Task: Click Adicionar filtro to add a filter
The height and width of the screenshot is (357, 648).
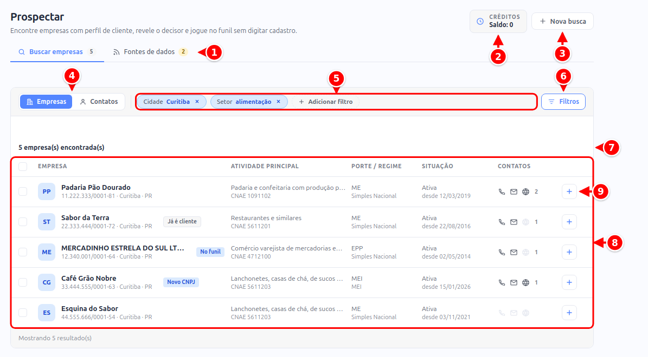Action: (x=326, y=101)
